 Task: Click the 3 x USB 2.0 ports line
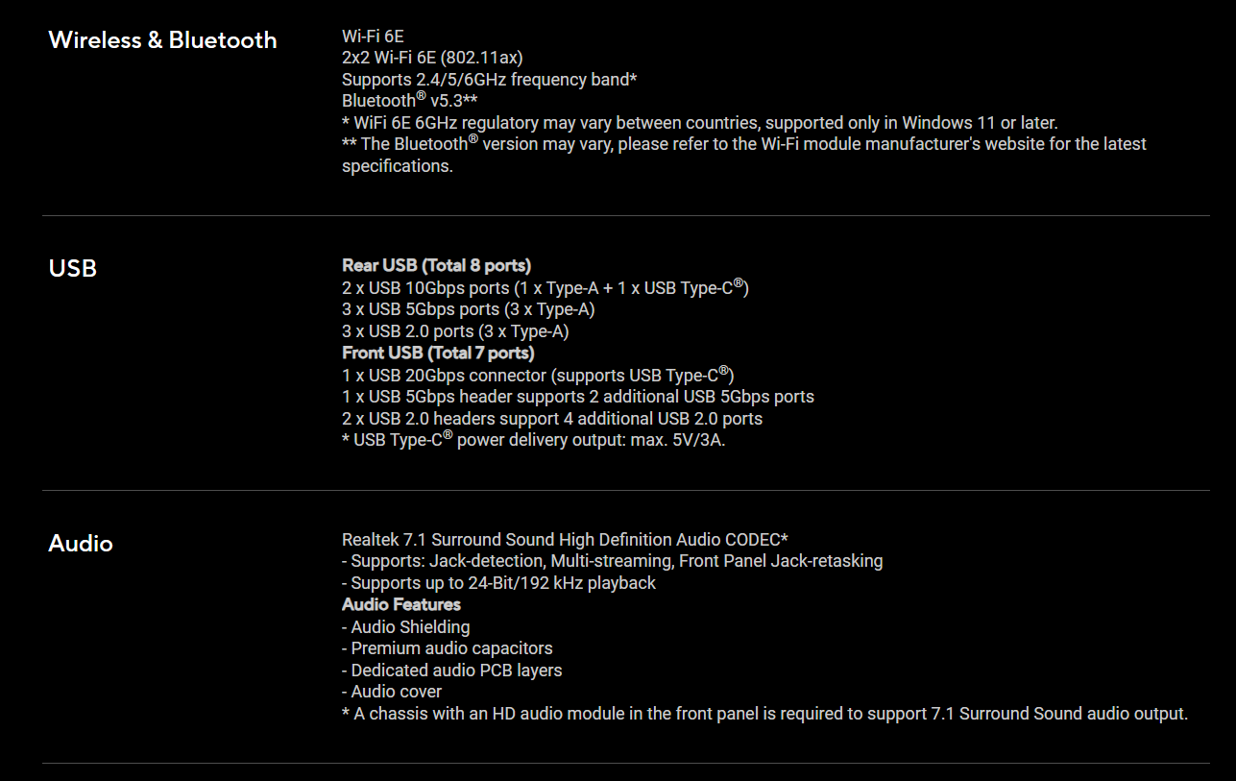point(455,331)
